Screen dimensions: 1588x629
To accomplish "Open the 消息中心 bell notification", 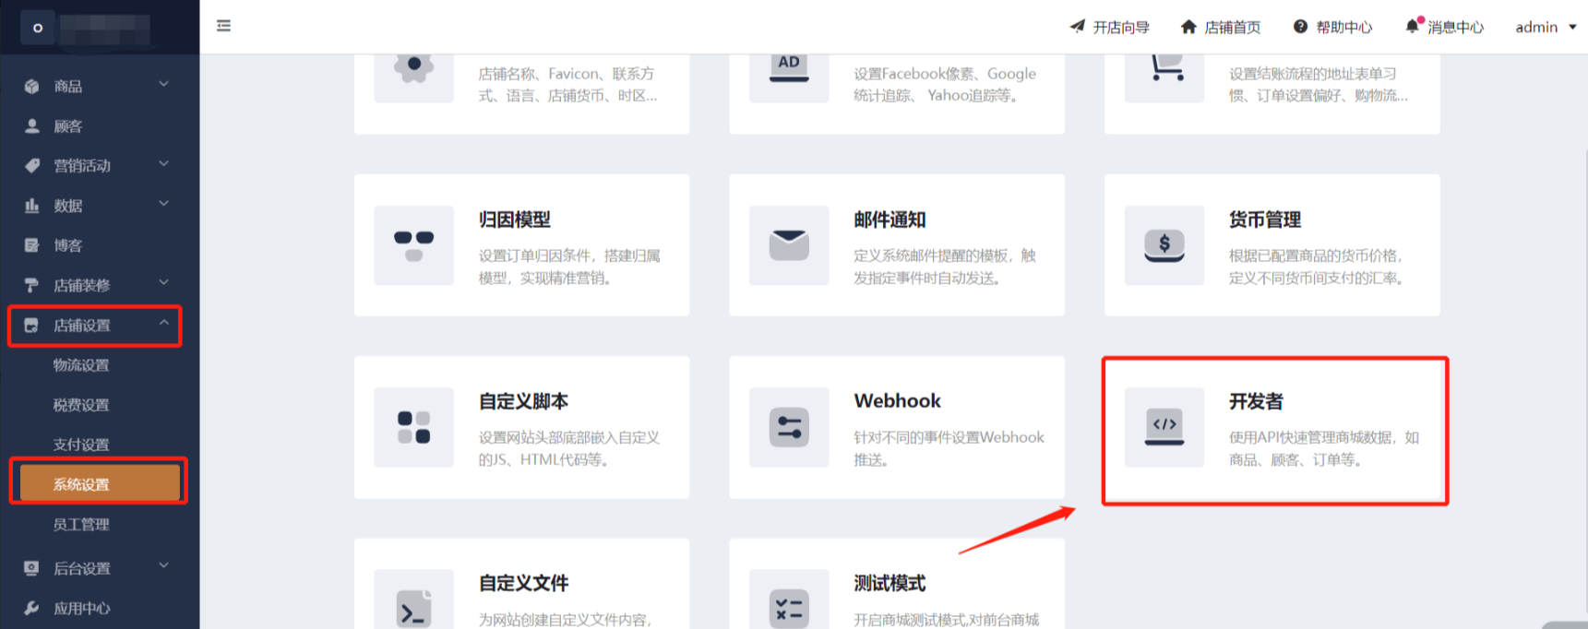I will (x=1444, y=27).
